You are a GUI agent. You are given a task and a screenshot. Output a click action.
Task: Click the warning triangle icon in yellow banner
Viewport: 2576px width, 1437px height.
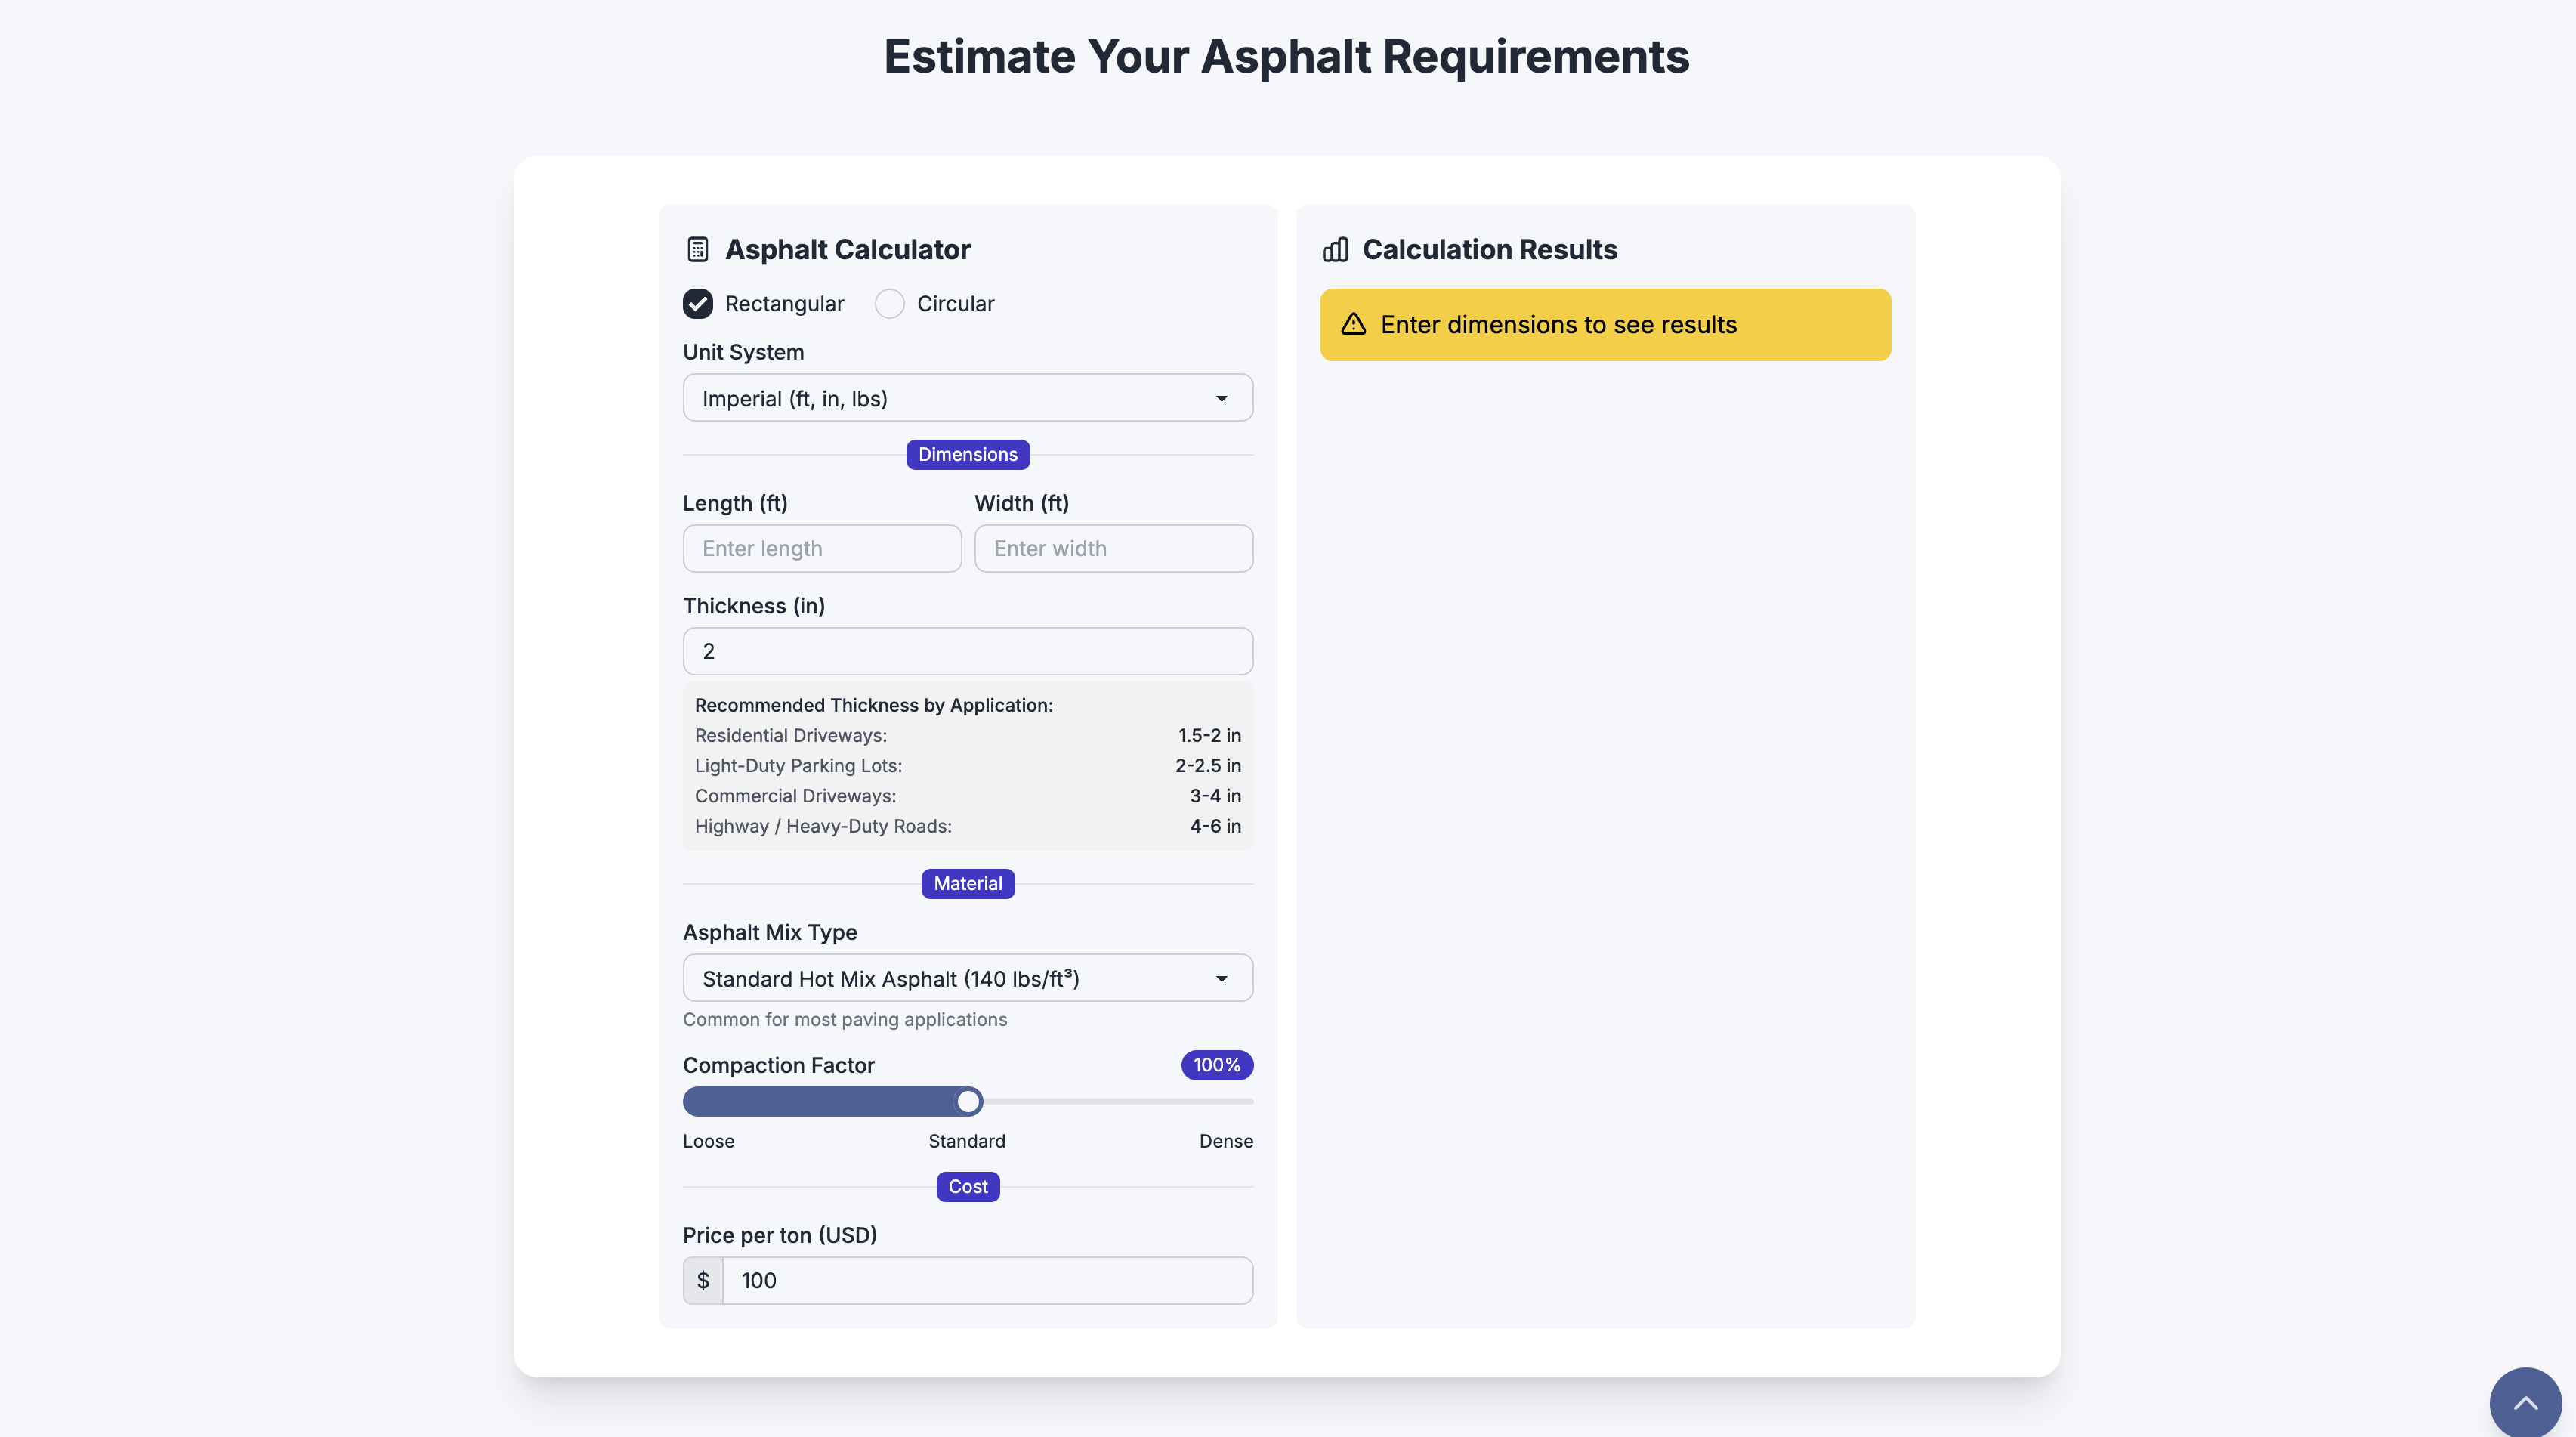tap(1353, 324)
